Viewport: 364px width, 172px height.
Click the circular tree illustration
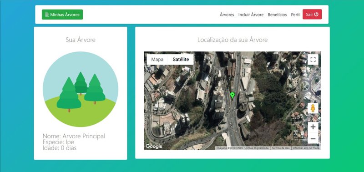pos(81,89)
